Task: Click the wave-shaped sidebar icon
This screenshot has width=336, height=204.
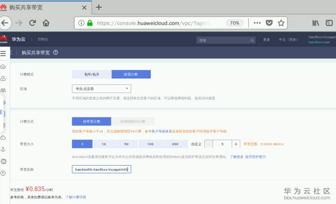Action: point(3,90)
